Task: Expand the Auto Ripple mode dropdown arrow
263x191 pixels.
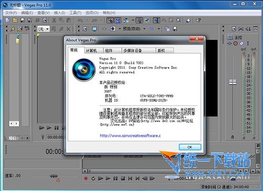Action: (x=133, y=21)
